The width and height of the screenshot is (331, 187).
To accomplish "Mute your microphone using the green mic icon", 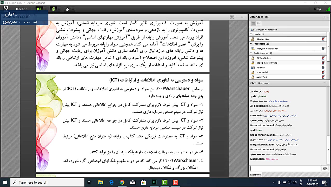I will [x=53, y=9].
